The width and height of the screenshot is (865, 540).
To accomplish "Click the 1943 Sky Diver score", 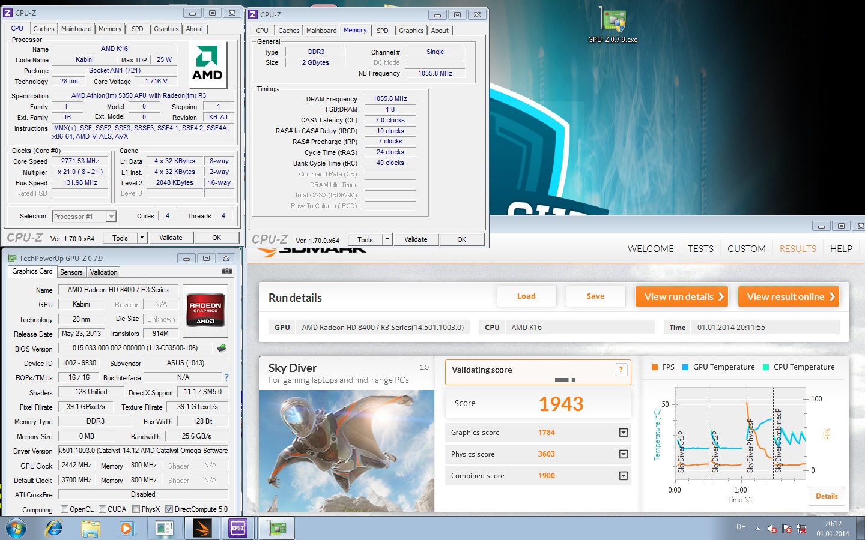I will (x=561, y=404).
